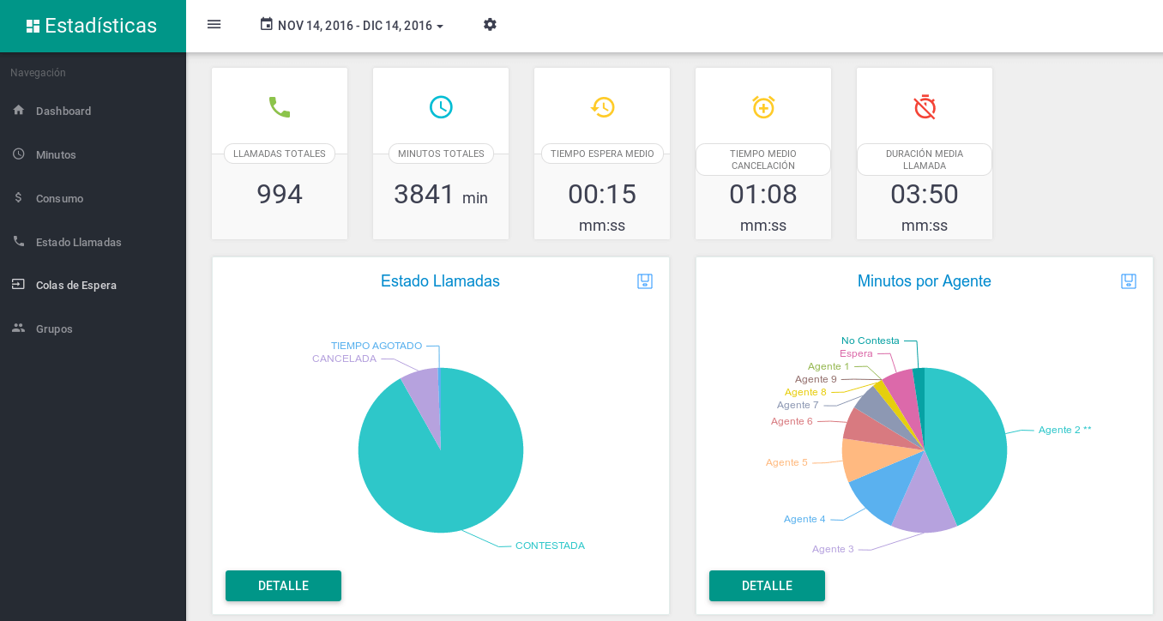Open Dashboard in navigation
The image size is (1163, 621).
click(x=63, y=111)
